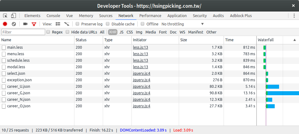
Task: Select the schedule.less request
Action: coord(18,60)
